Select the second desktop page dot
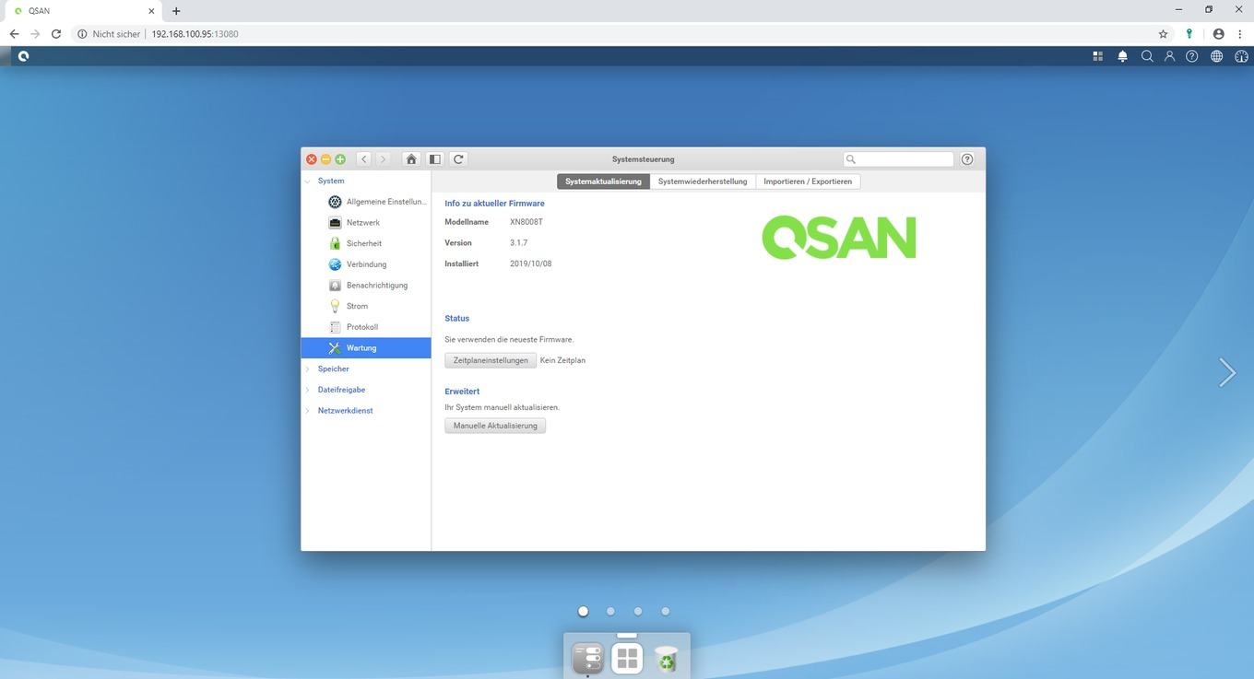 coord(610,611)
